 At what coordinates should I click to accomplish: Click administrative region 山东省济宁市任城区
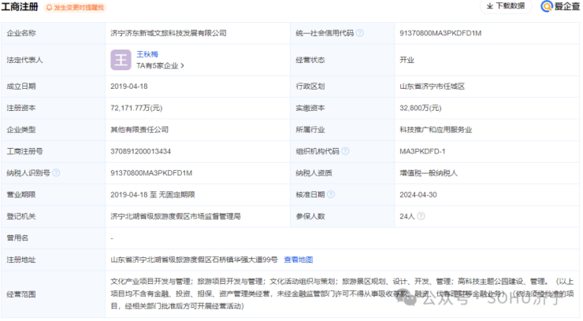tap(433, 87)
